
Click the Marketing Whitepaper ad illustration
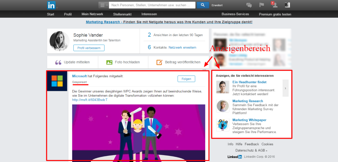tap(223, 125)
